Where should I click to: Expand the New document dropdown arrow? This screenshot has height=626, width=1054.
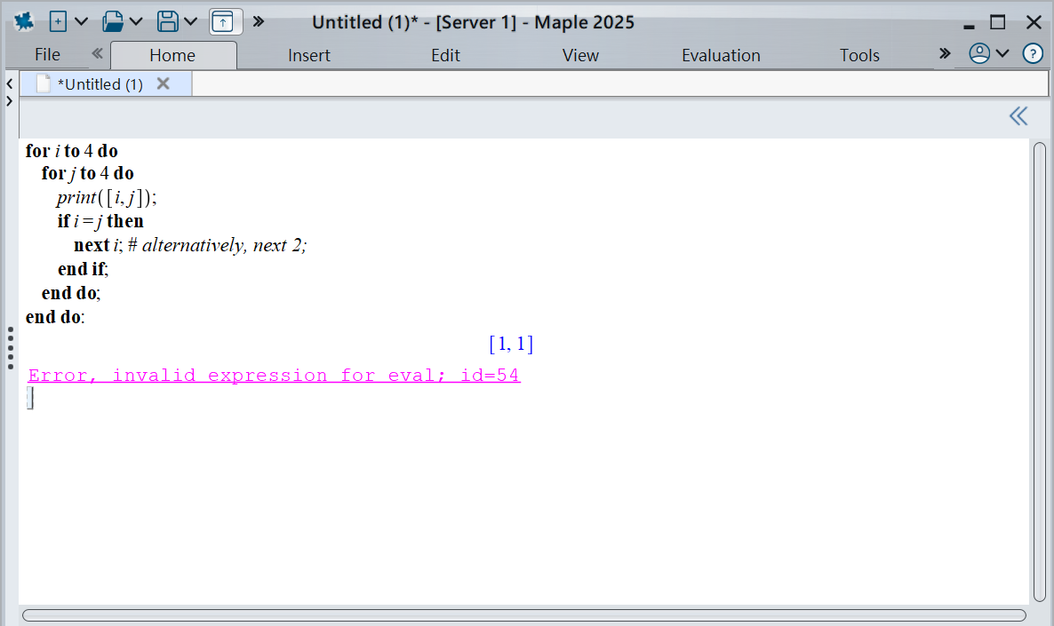pos(81,21)
